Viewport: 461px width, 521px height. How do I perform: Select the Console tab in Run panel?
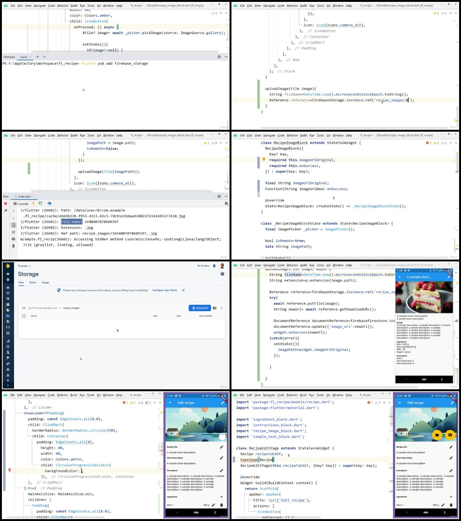tap(21, 204)
